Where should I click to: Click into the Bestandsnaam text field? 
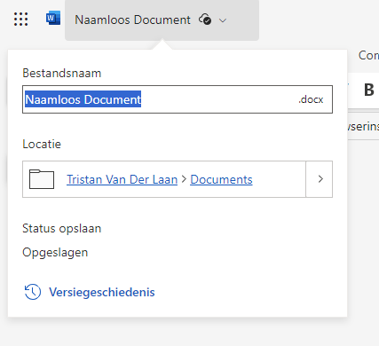coord(178,99)
